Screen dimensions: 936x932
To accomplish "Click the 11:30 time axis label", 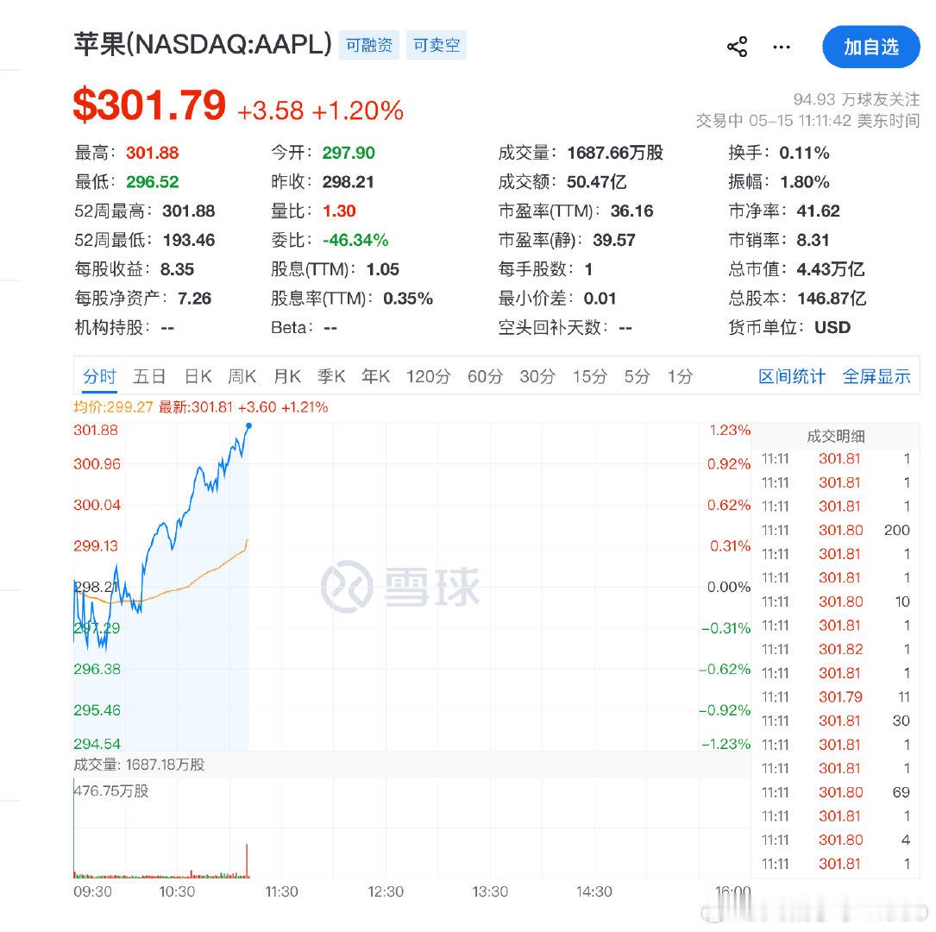I will [281, 891].
